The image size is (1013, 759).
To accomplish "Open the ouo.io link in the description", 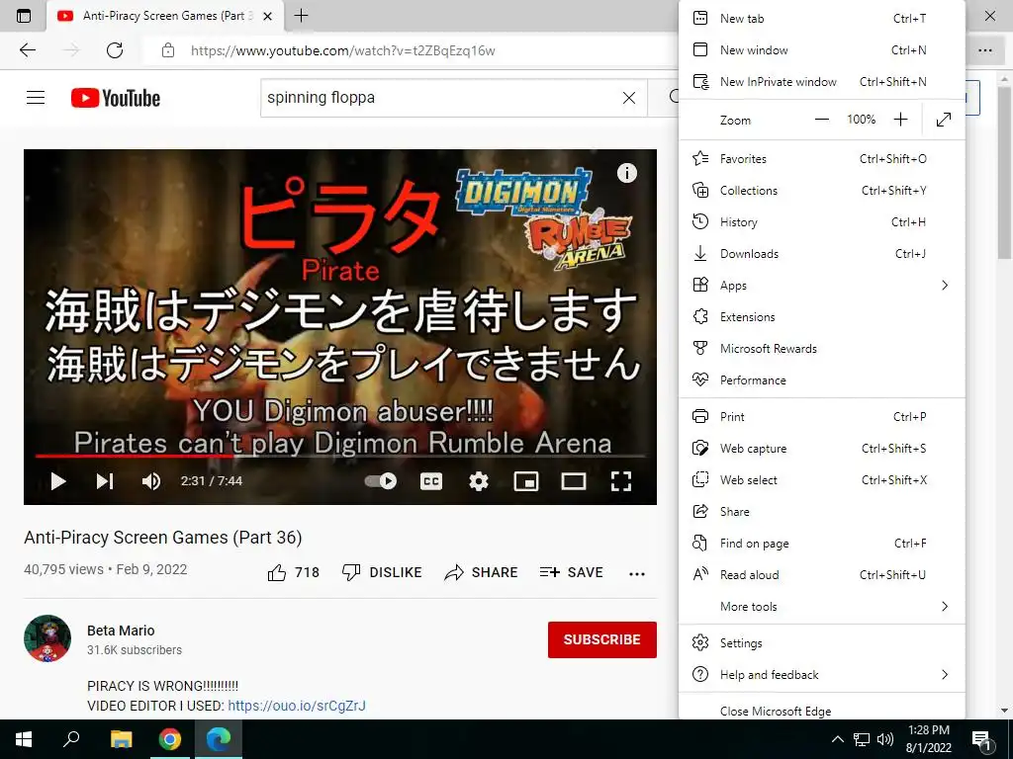I will click(297, 706).
